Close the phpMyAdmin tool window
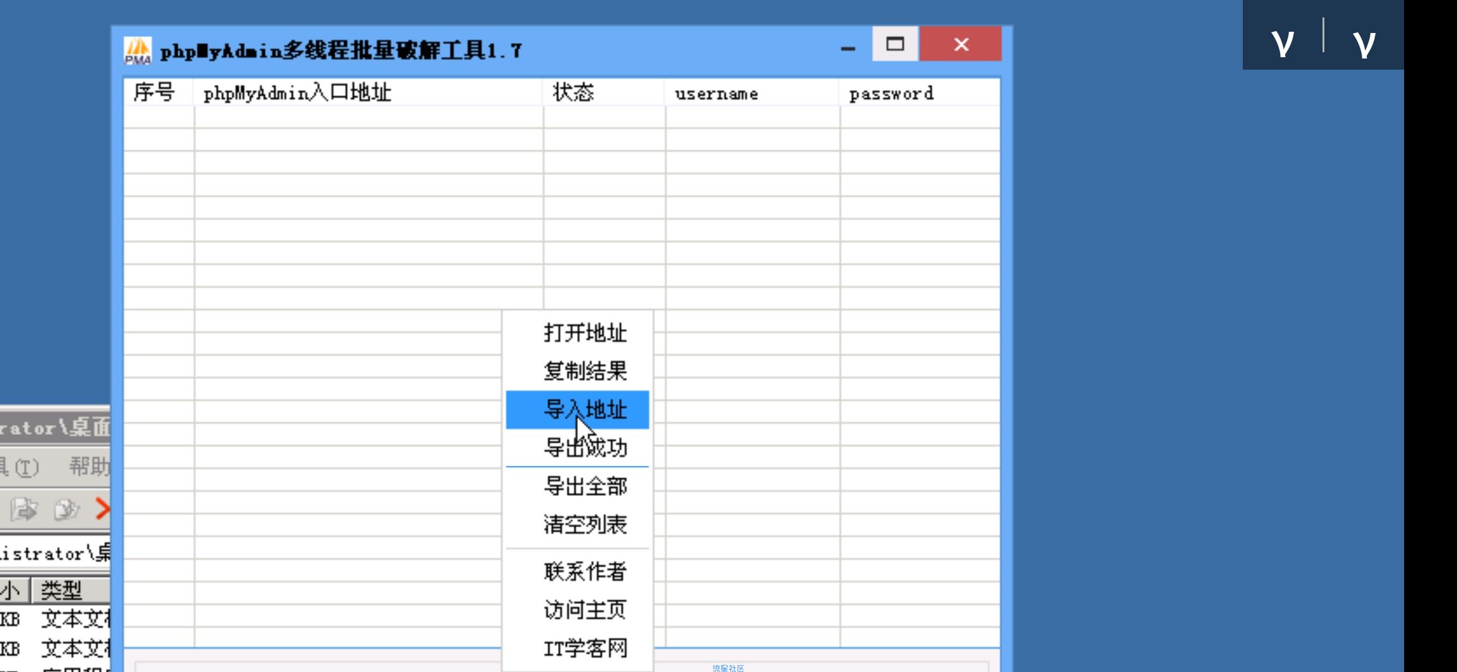 pos(961,44)
